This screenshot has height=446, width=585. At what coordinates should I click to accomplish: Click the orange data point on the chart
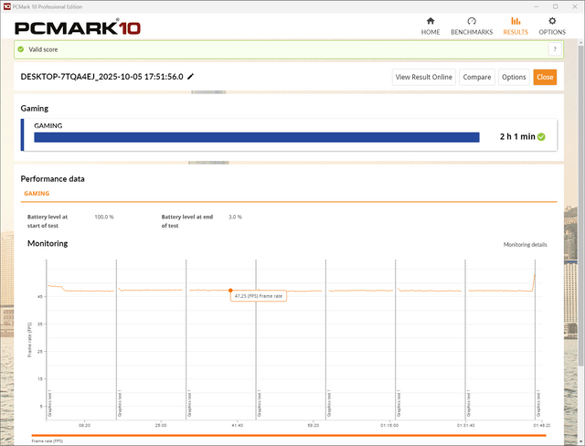tap(230, 290)
